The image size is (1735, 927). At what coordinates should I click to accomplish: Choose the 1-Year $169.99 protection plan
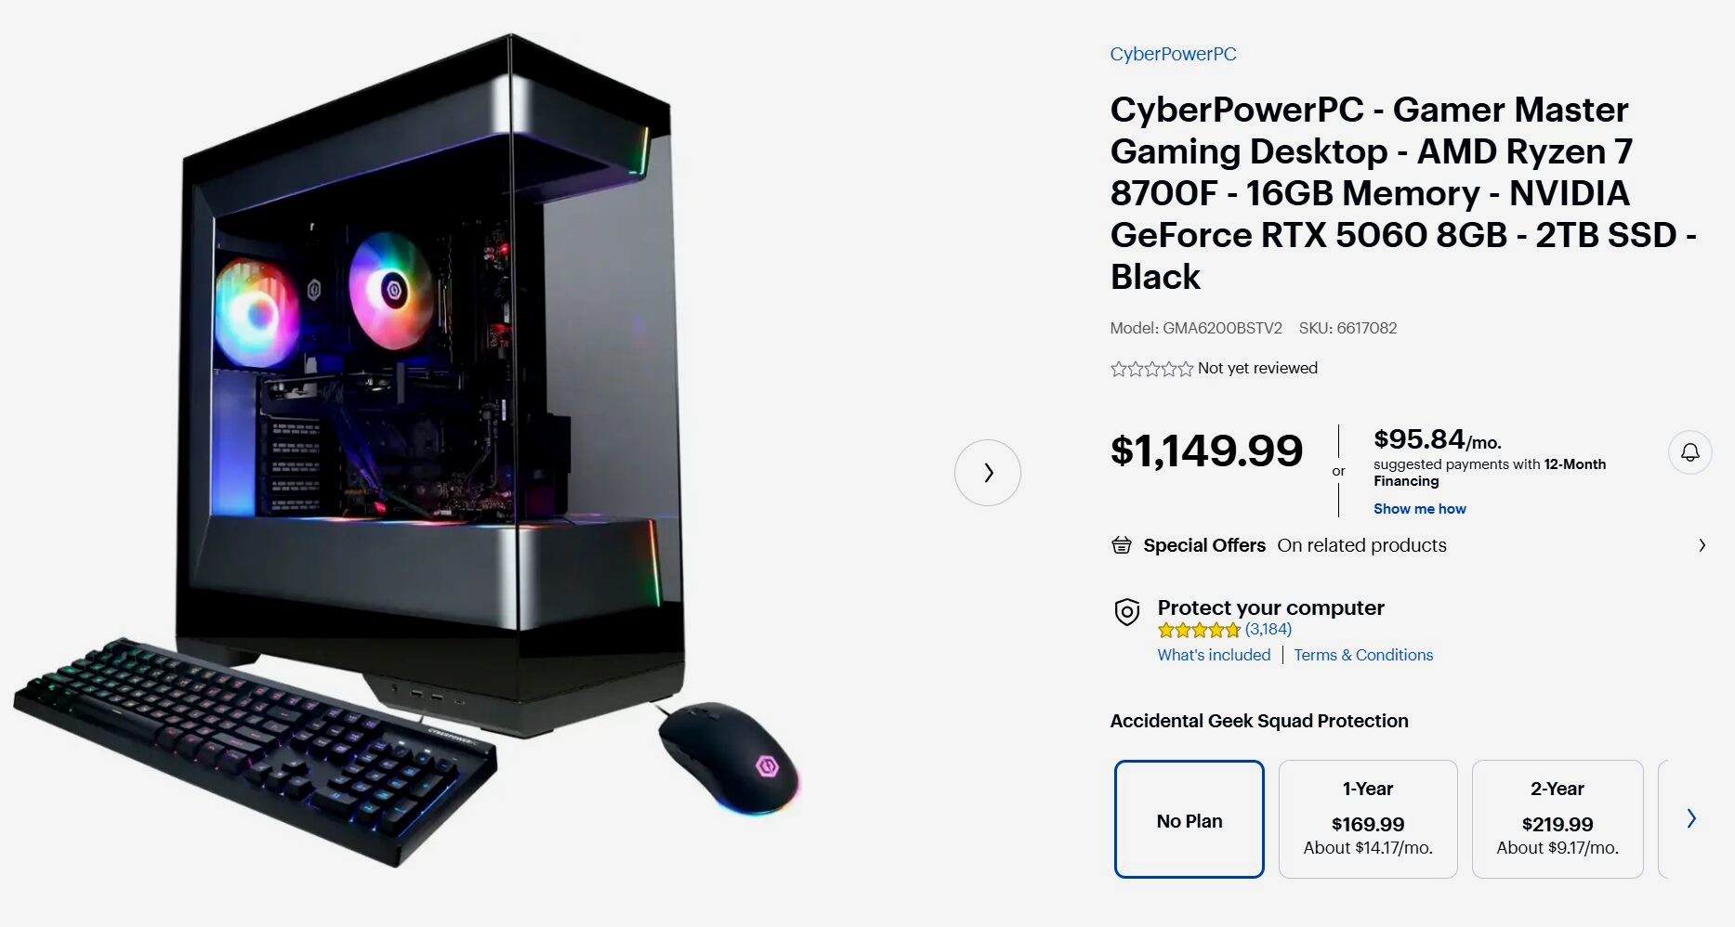point(1368,819)
